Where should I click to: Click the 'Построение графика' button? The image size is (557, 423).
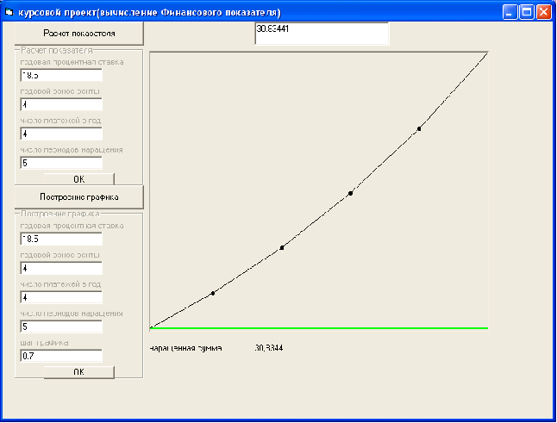(79, 197)
